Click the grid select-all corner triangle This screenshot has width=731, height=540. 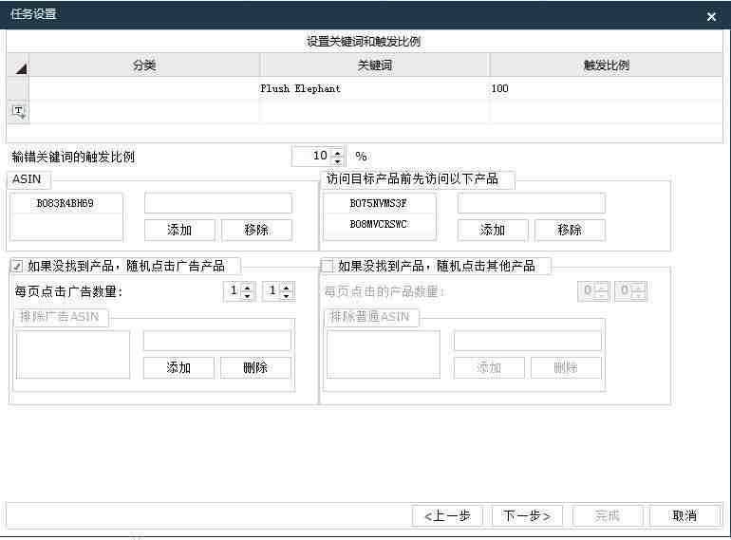click(18, 66)
